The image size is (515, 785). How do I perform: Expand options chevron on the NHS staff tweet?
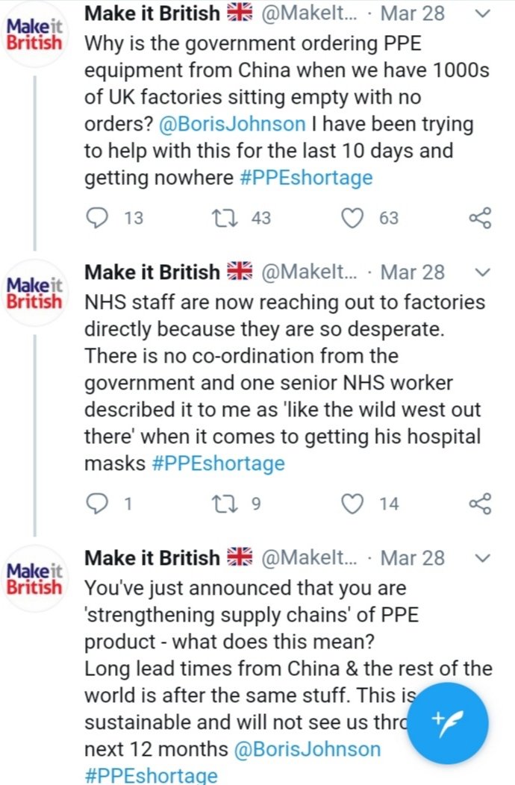(483, 272)
